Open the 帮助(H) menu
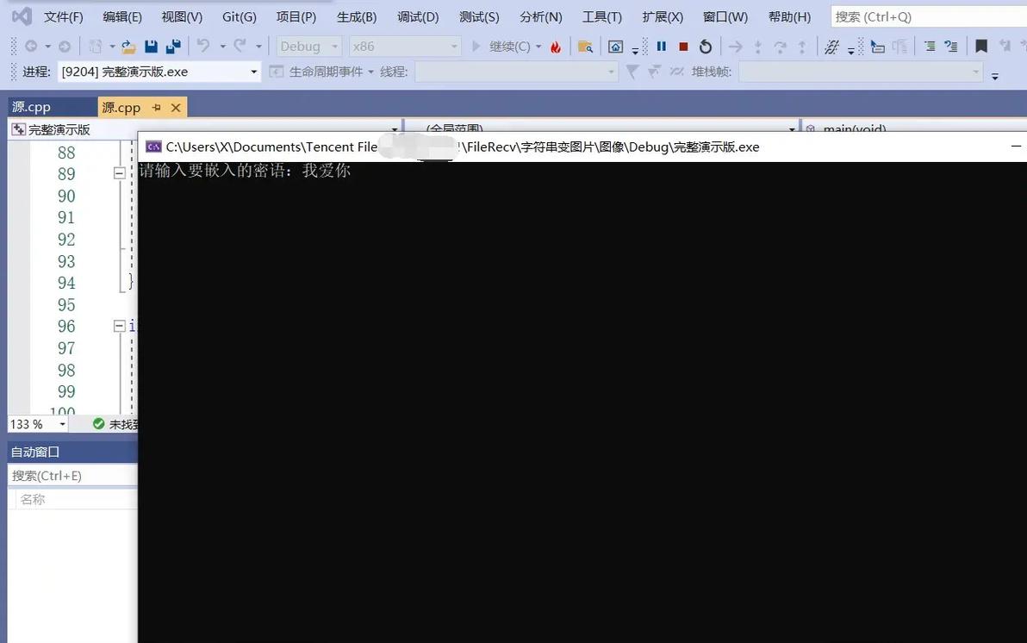1027x643 pixels. [789, 17]
